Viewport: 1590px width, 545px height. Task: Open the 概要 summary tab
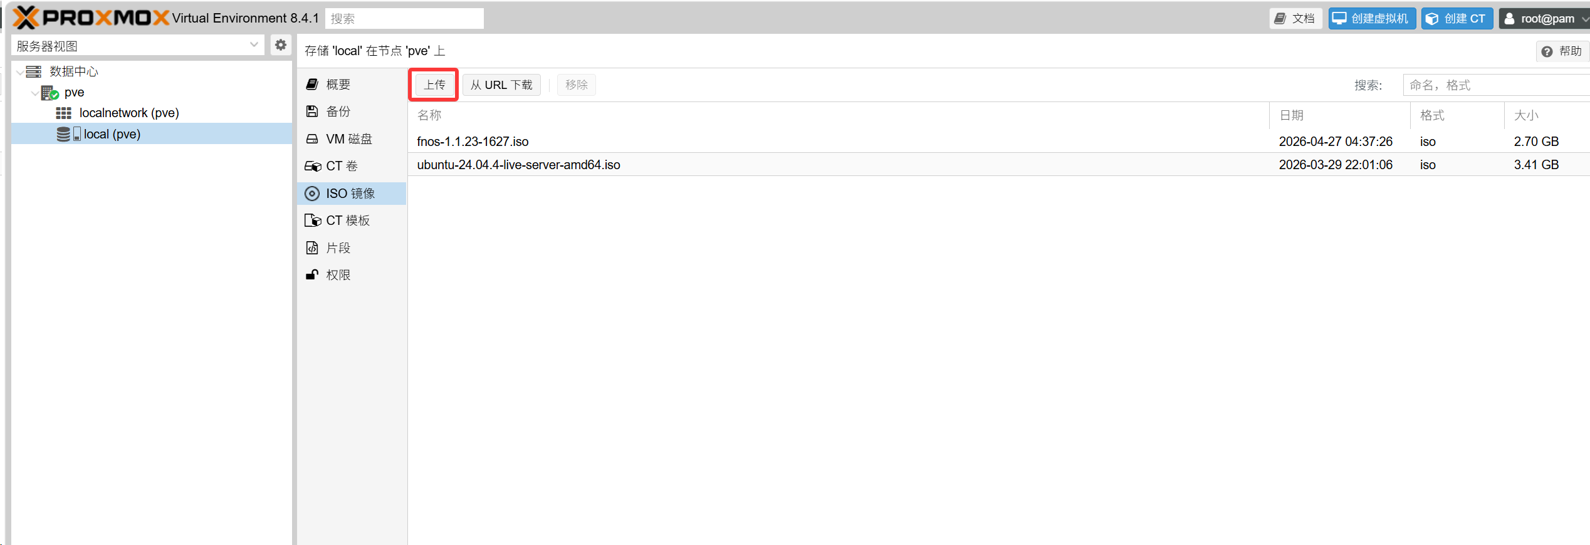click(338, 85)
